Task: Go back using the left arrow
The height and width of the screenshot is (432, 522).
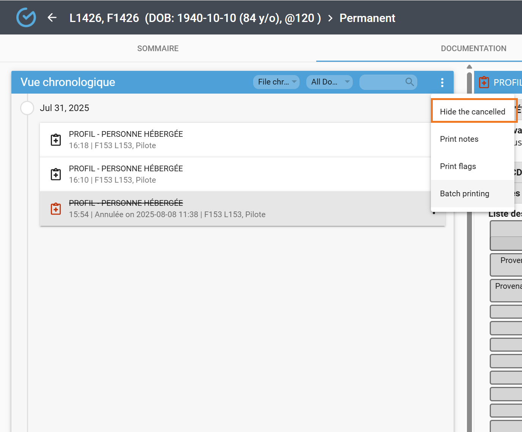Action: (x=52, y=18)
